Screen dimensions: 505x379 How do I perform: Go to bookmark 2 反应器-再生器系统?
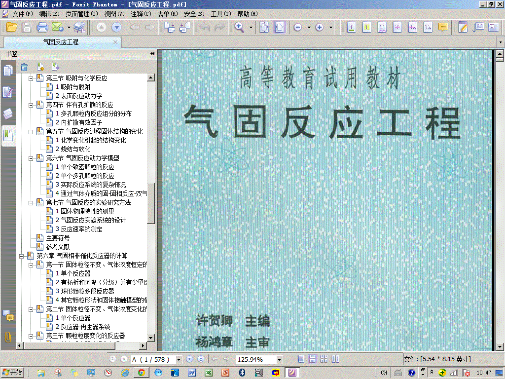tap(83, 327)
